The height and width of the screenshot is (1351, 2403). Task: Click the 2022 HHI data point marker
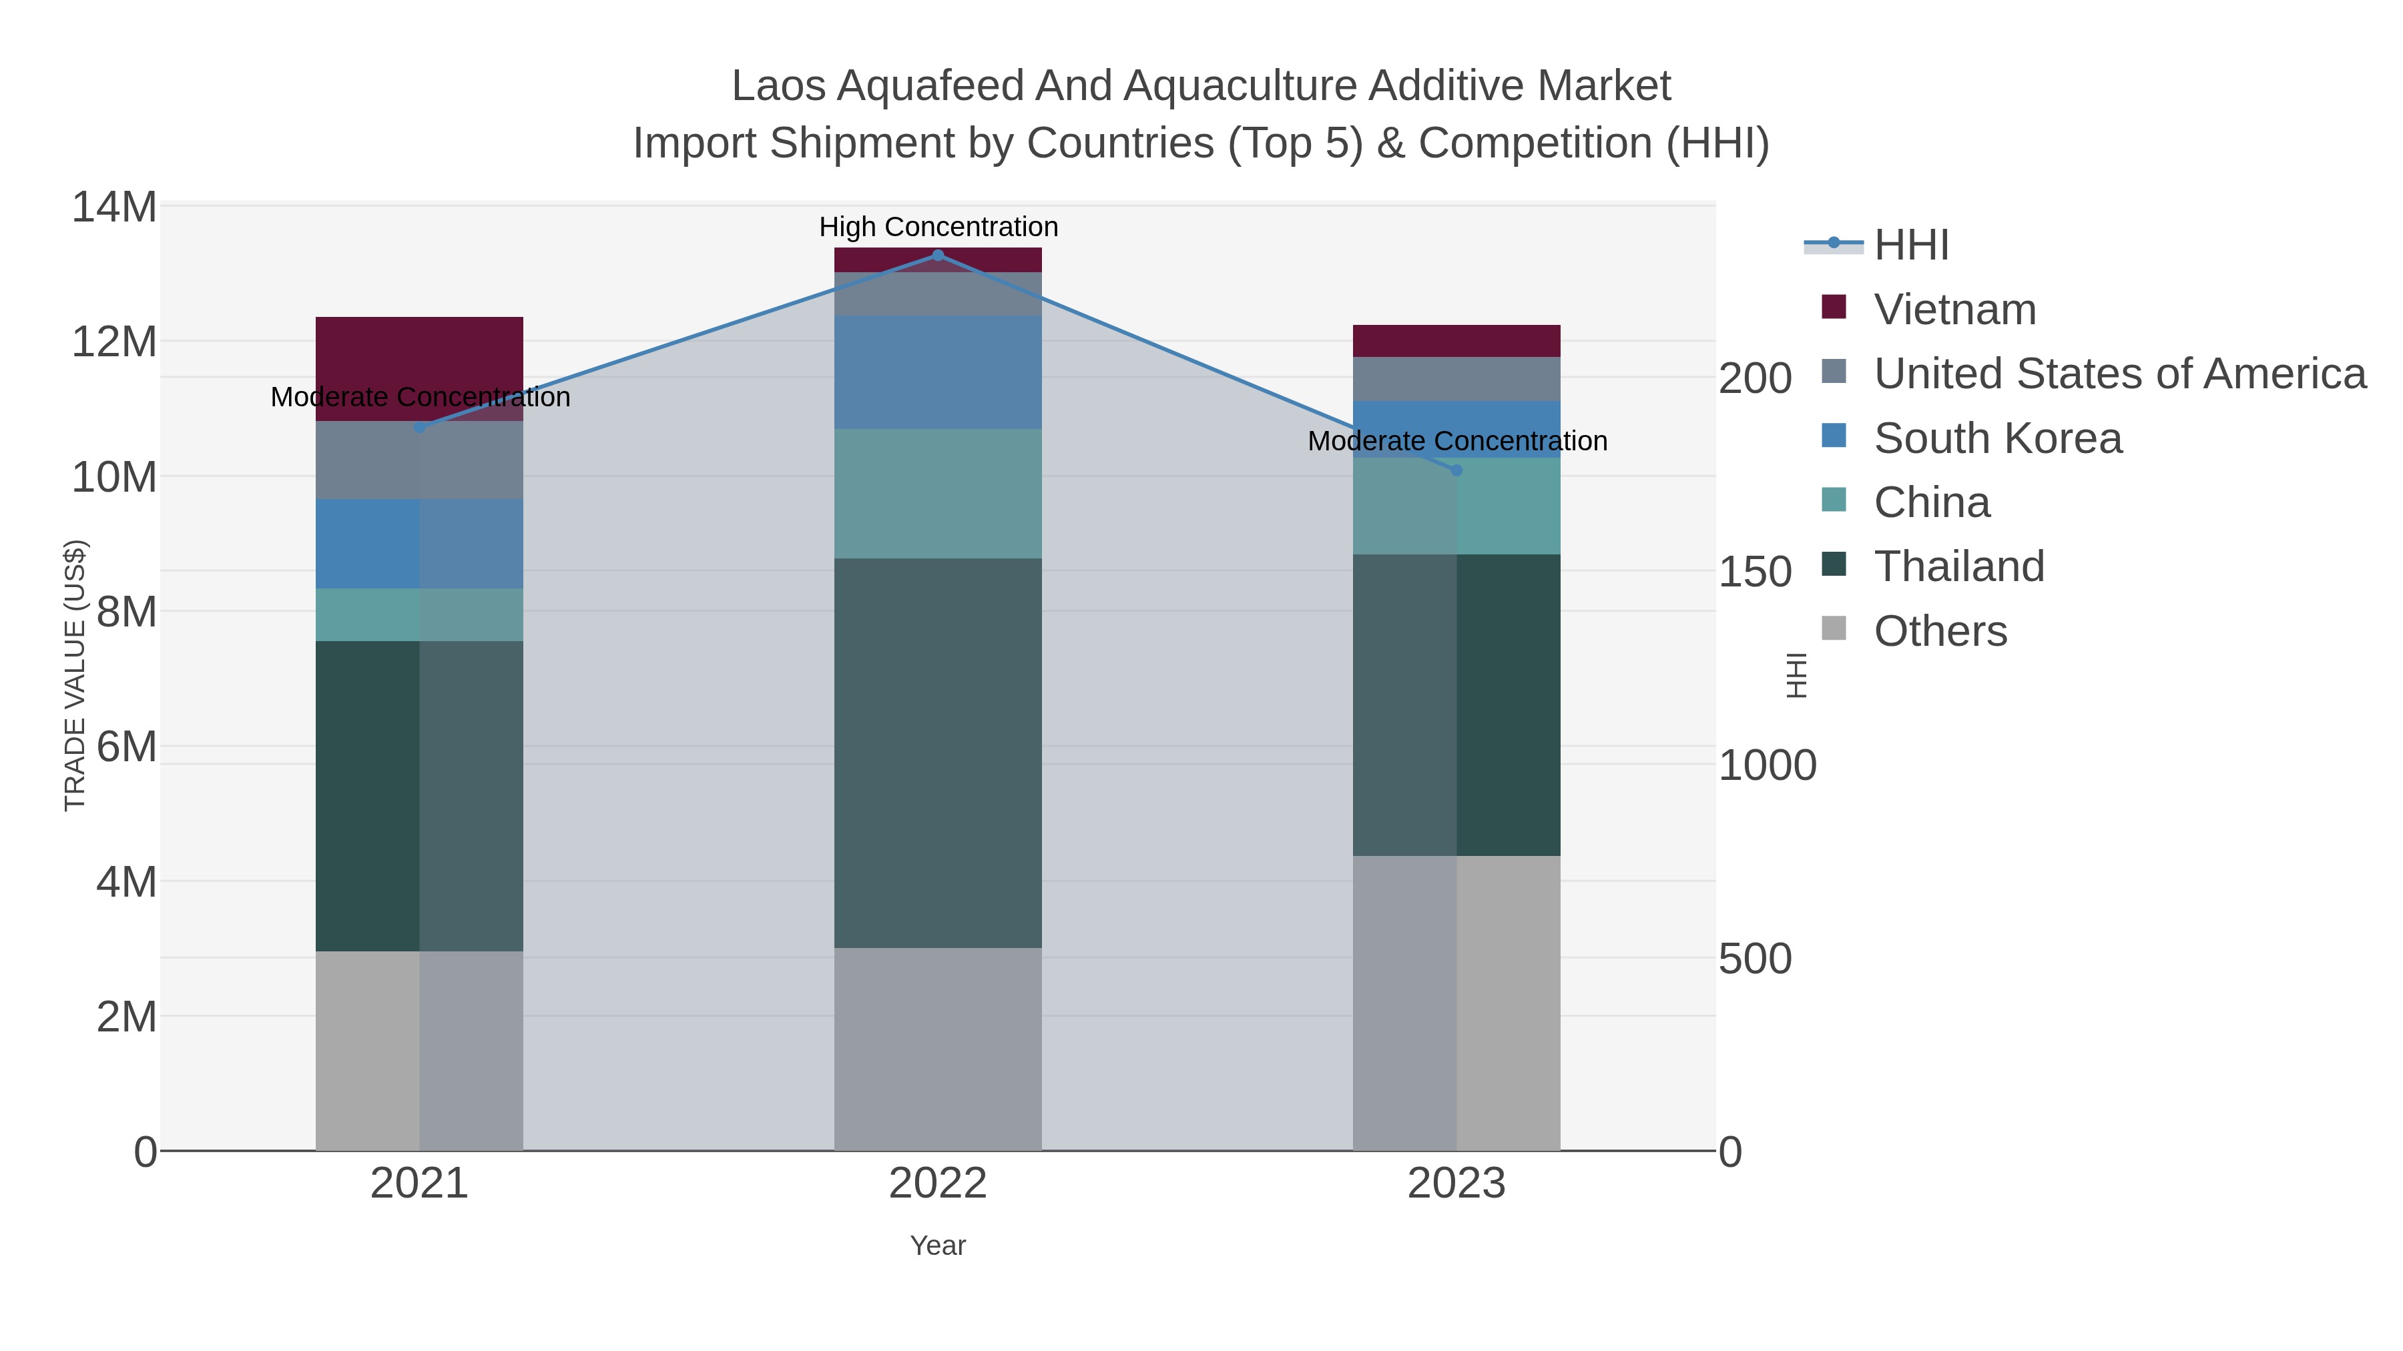pos(939,256)
